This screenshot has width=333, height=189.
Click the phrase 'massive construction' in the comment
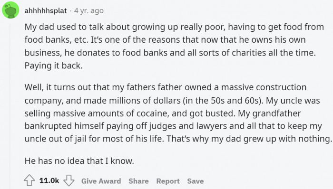coord(264,87)
